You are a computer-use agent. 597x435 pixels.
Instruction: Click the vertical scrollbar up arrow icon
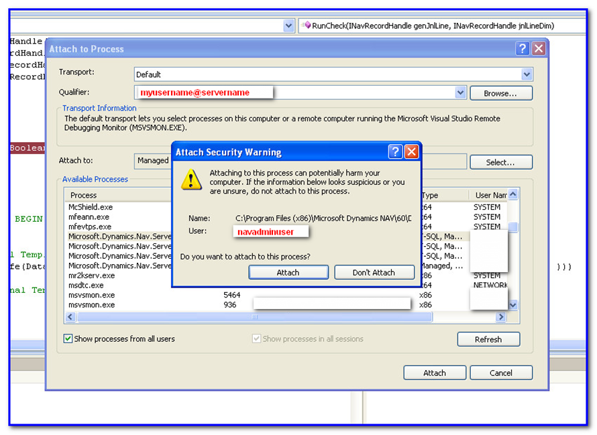tap(511, 194)
